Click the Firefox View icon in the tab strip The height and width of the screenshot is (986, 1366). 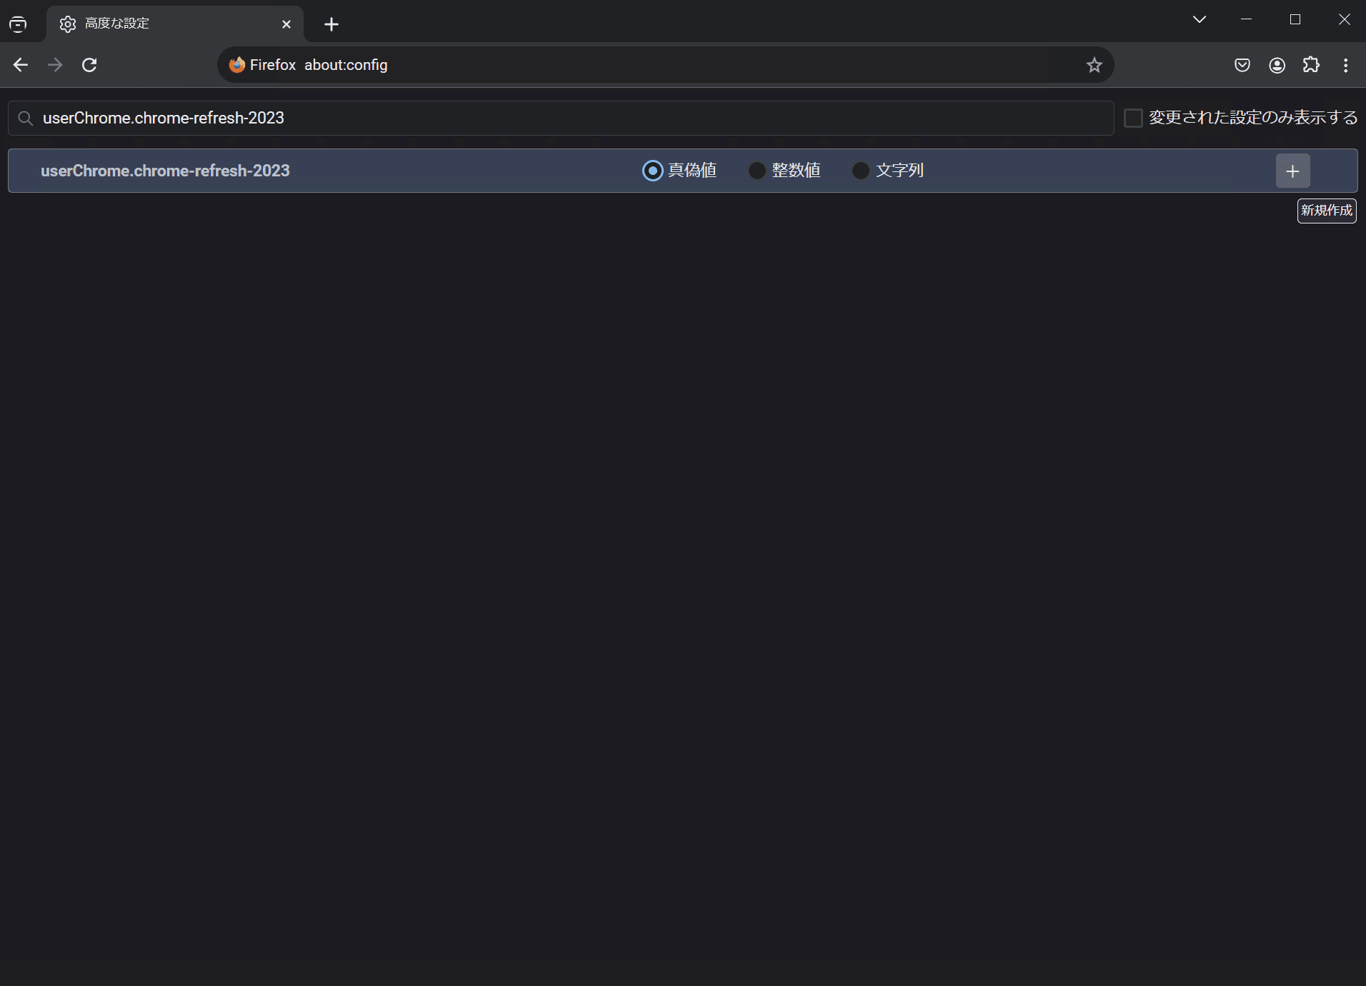point(18,24)
